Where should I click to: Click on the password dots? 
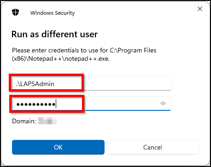[x=36, y=104]
